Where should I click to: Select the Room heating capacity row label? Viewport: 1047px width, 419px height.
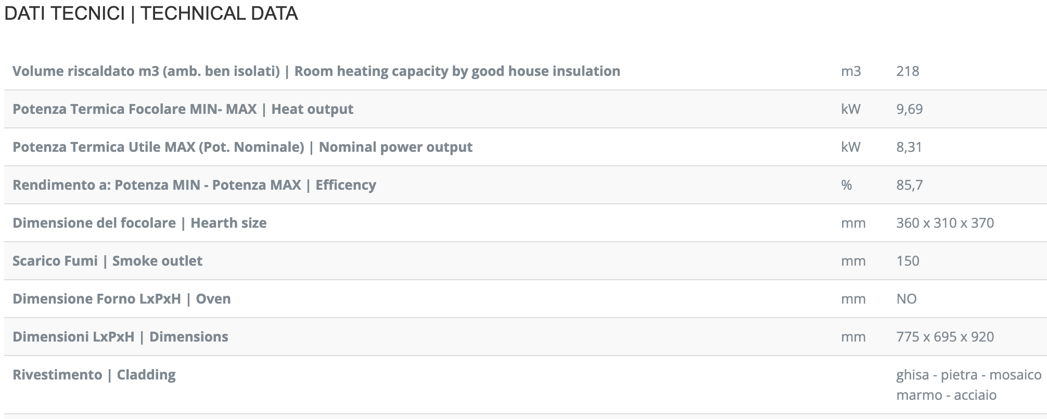(316, 71)
